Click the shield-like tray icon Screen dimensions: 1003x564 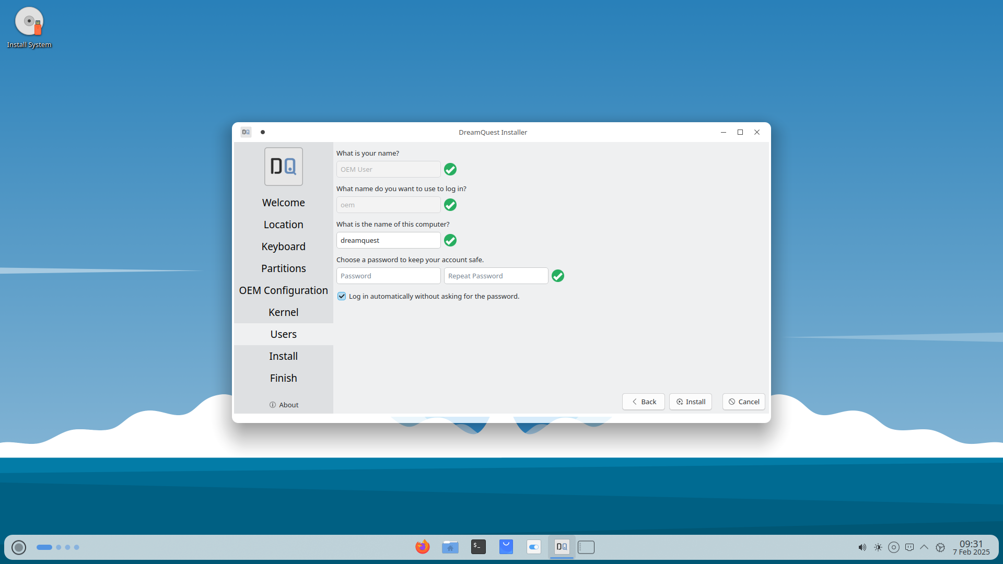pyautogui.click(x=909, y=547)
